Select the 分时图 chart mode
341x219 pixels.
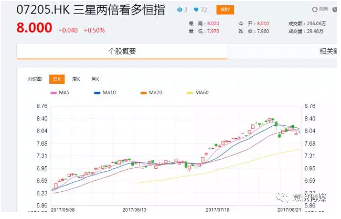pyautogui.click(x=35, y=79)
